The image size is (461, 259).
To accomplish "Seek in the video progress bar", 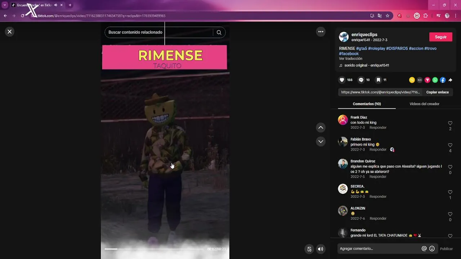I will (x=154, y=249).
